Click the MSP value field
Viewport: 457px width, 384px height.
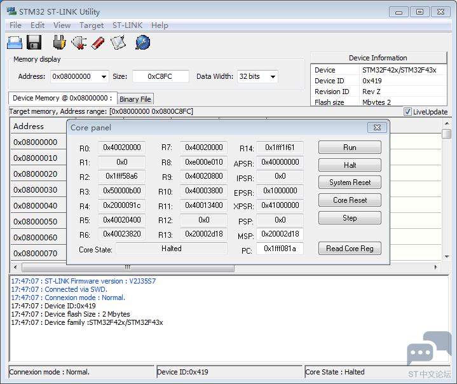tap(280, 234)
